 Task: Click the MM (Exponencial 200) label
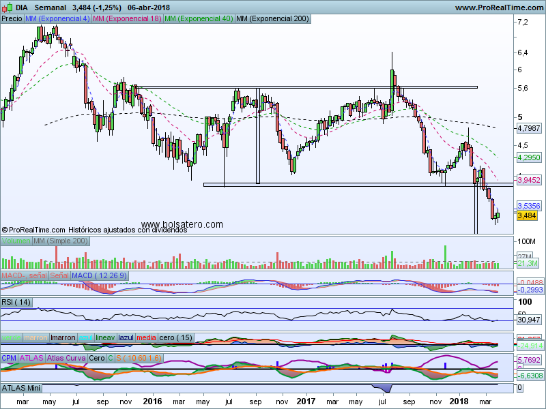pos(271,18)
